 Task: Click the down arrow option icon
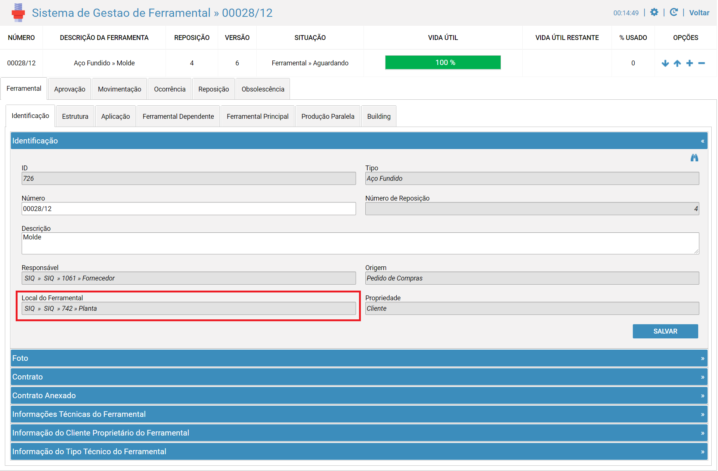tap(665, 63)
